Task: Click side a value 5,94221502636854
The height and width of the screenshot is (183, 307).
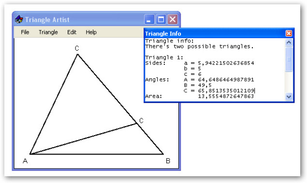Action: tap(226, 63)
